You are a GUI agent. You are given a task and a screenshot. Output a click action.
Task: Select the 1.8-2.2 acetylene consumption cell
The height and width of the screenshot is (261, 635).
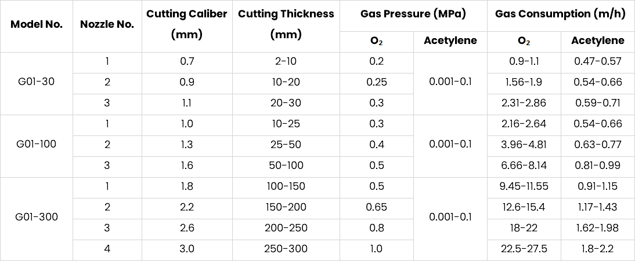pos(597,249)
